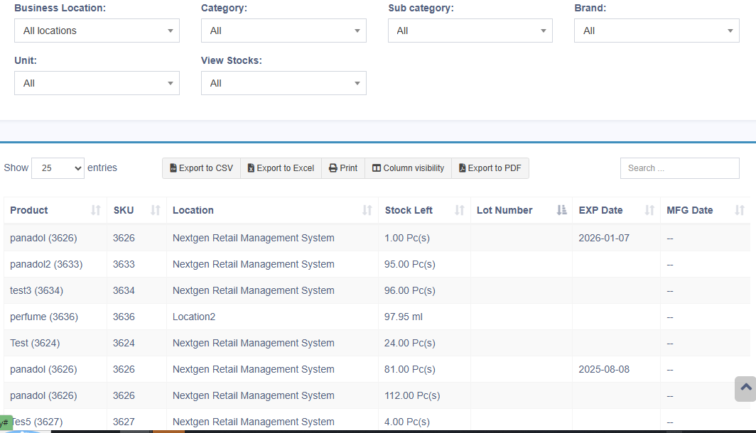Click the 2025-08-08 expiry date
This screenshot has height=433, width=756.
[604, 369]
